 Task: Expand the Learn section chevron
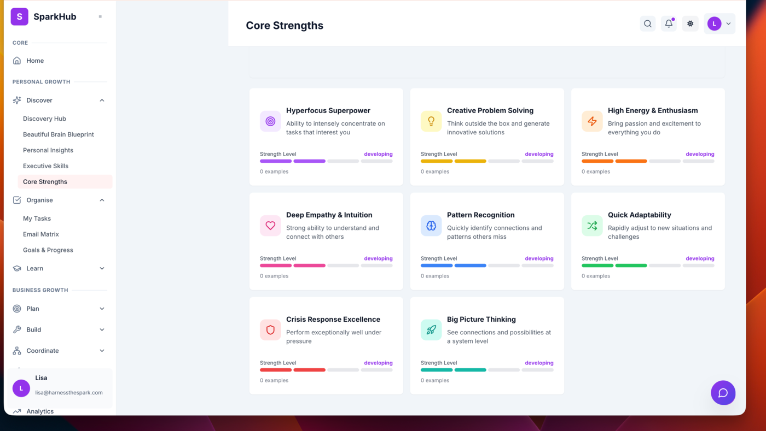pos(102,269)
